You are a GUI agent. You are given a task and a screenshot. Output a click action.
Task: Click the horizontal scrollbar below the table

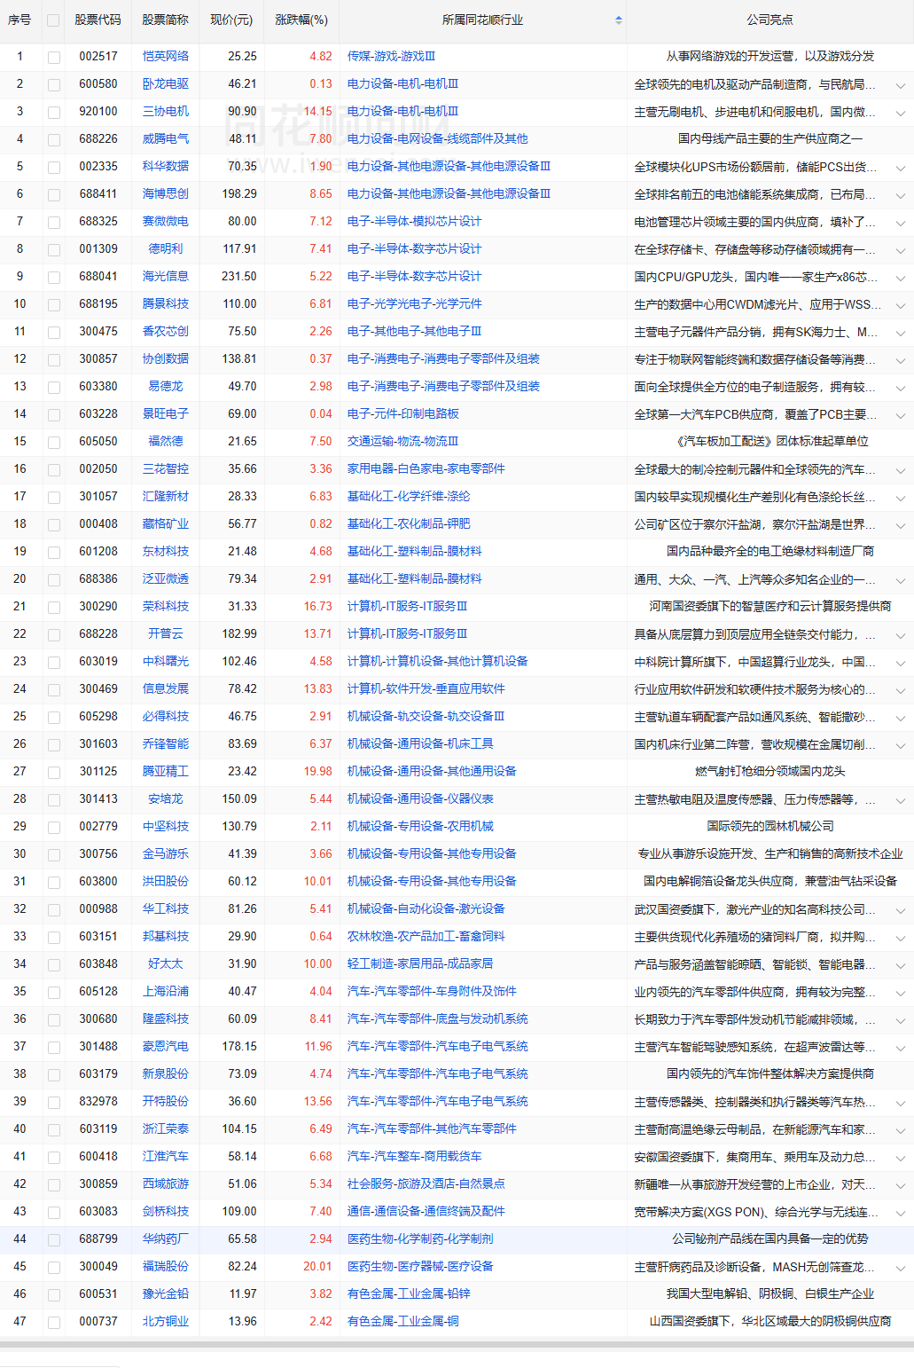tap(457, 1345)
